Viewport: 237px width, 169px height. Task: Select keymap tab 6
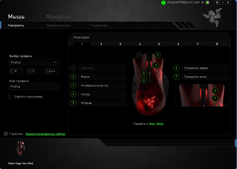tap(178, 44)
